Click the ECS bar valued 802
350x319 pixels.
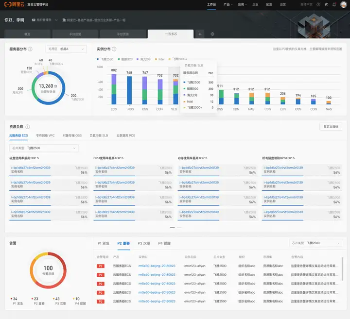[114, 89]
